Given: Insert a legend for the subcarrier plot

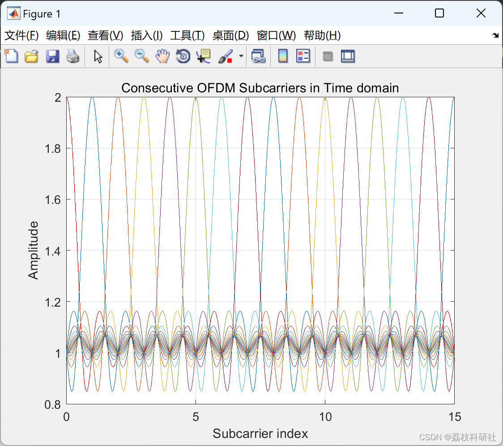Looking at the screenshot, I should point(303,56).
